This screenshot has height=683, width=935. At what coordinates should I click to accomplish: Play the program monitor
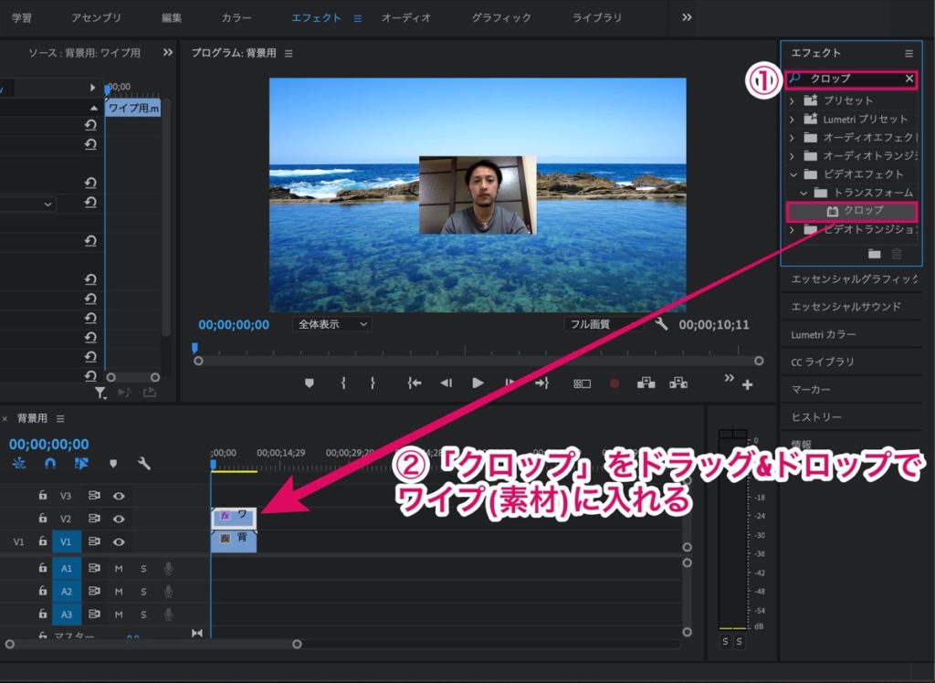click(x=478, y=384)
